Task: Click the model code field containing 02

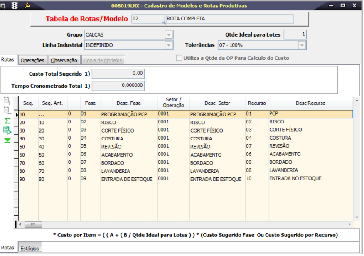Action: [148, 19]
